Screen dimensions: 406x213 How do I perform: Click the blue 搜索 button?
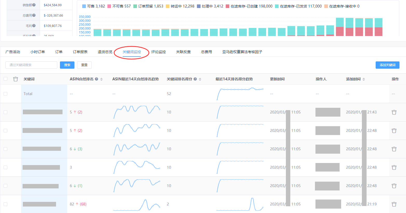pos(67,65)
